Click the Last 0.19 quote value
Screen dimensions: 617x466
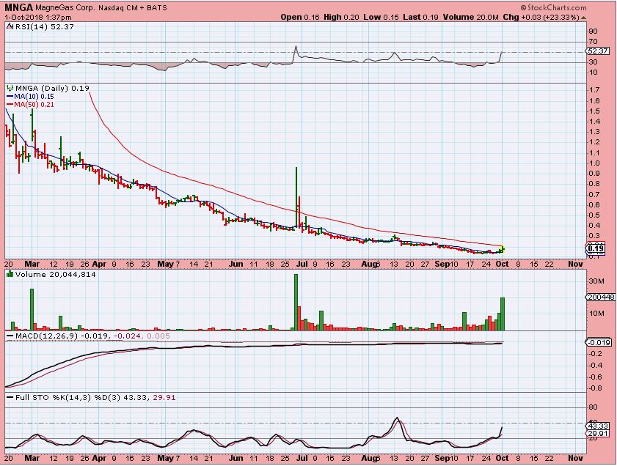pos(420,18)
